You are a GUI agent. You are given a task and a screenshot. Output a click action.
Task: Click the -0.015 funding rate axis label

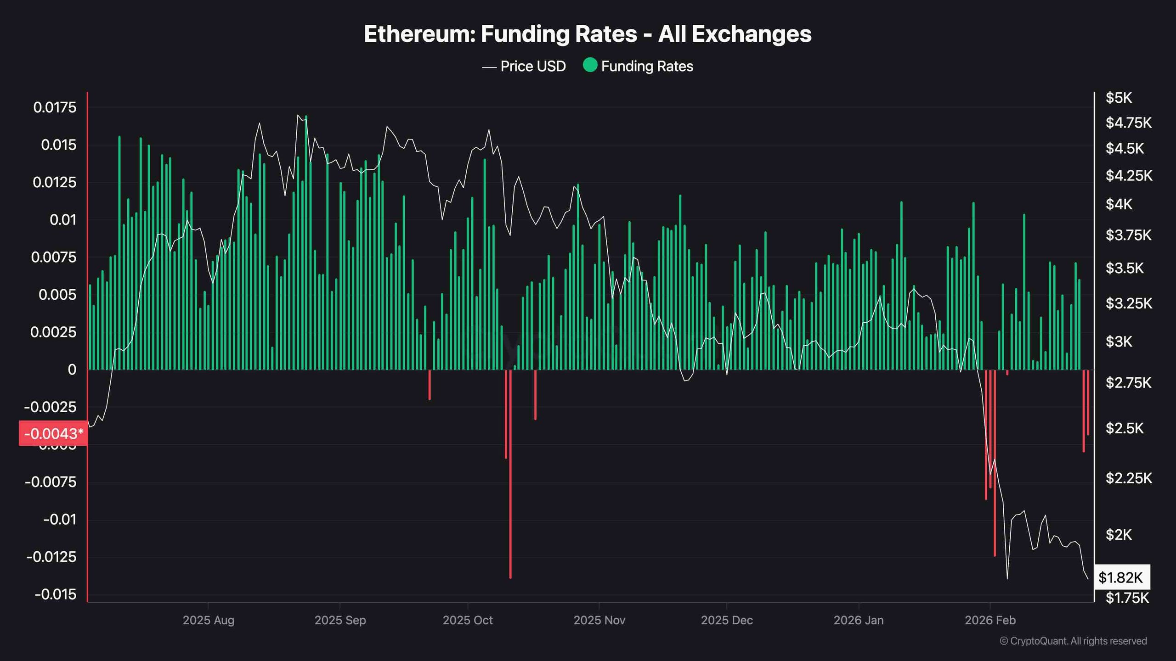tap(56, 594)
